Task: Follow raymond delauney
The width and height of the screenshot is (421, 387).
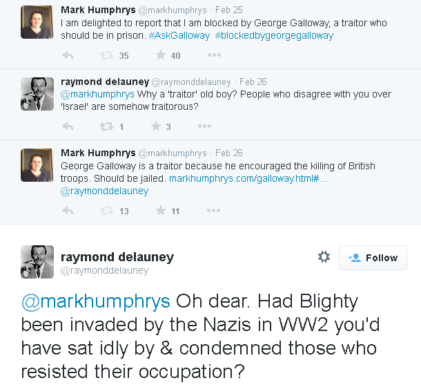Action: click(373, 258)
